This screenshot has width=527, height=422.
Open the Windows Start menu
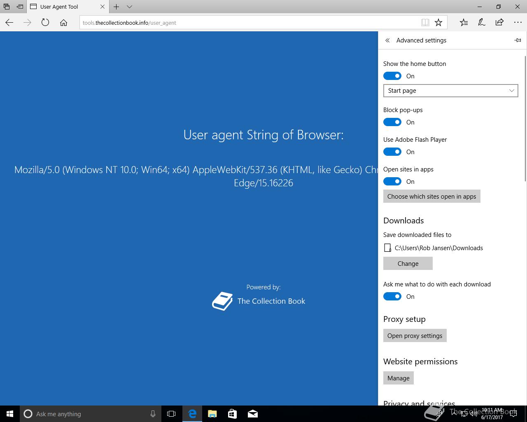click(x=10, y=414)
